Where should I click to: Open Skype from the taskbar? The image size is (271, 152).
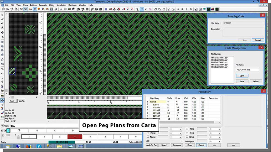pyautogui.click(x=39, y=146)
